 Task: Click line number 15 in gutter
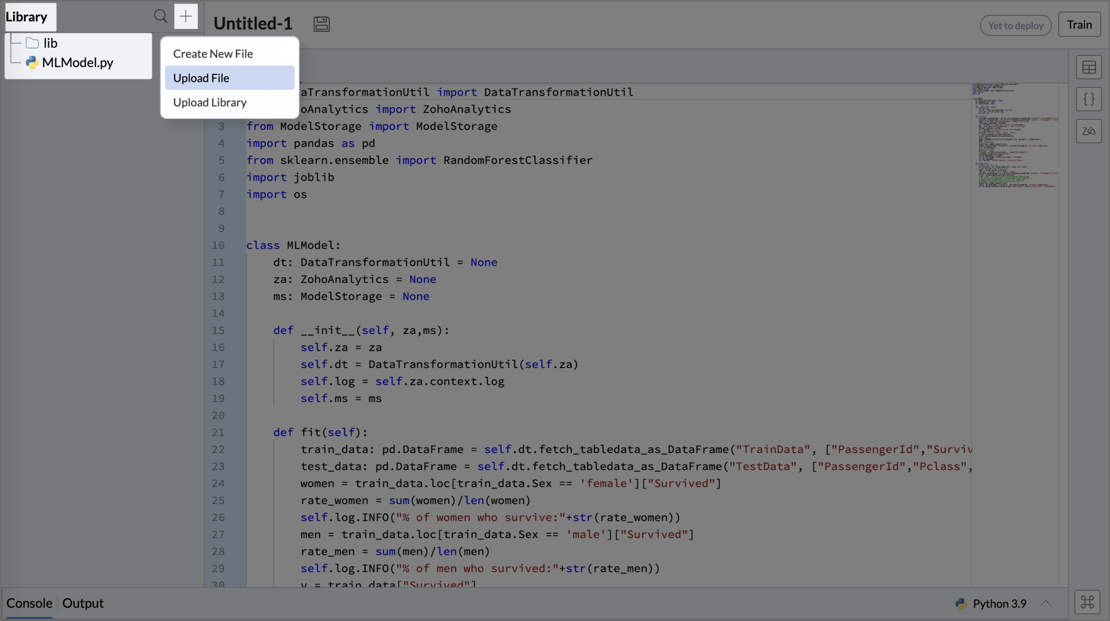218,331
